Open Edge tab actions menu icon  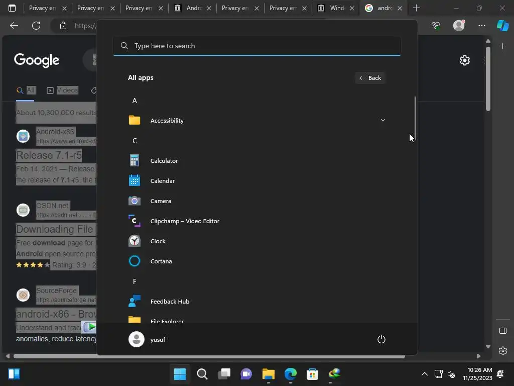click(12, 8)
